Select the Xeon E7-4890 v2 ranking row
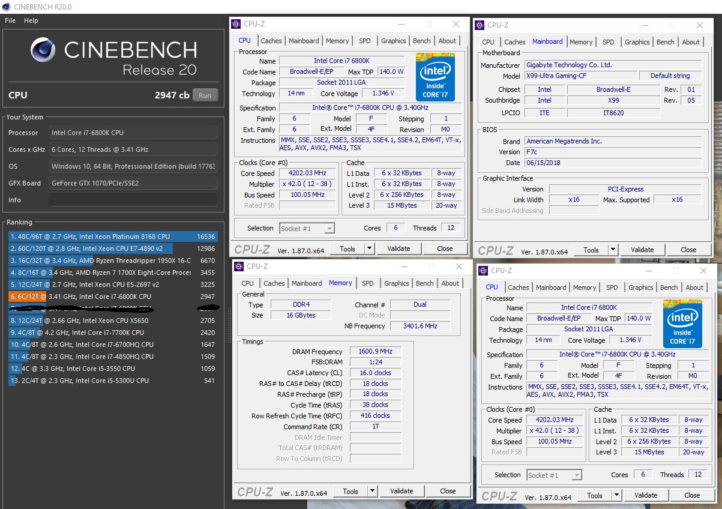Viewport: 722px width, 509px height. coord(112,248)
